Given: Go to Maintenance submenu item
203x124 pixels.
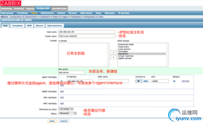Looking at the screenshot, I should pos(47,13).
